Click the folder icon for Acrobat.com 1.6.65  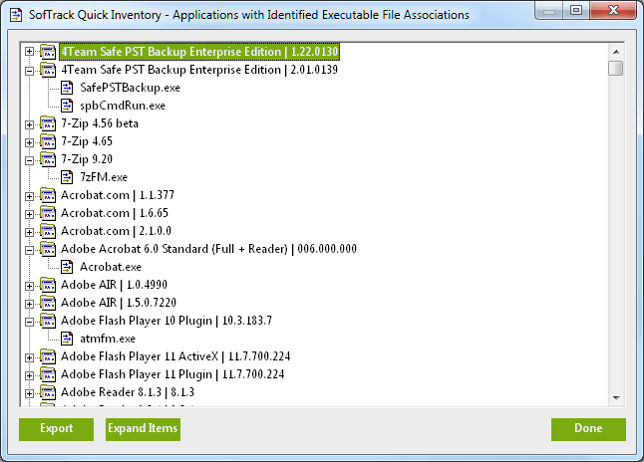(48, 213)
